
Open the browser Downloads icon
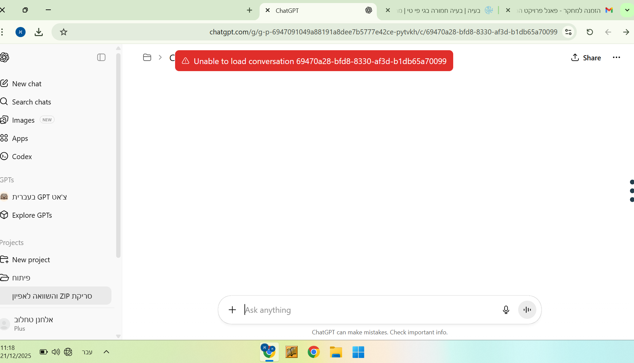pyautogui.click(x=38, y=32)
